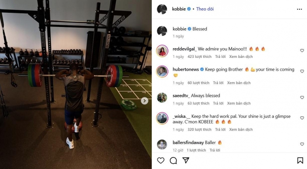
Task: Show translation for saeedtv_ comment
Action: tap(239, 103)
